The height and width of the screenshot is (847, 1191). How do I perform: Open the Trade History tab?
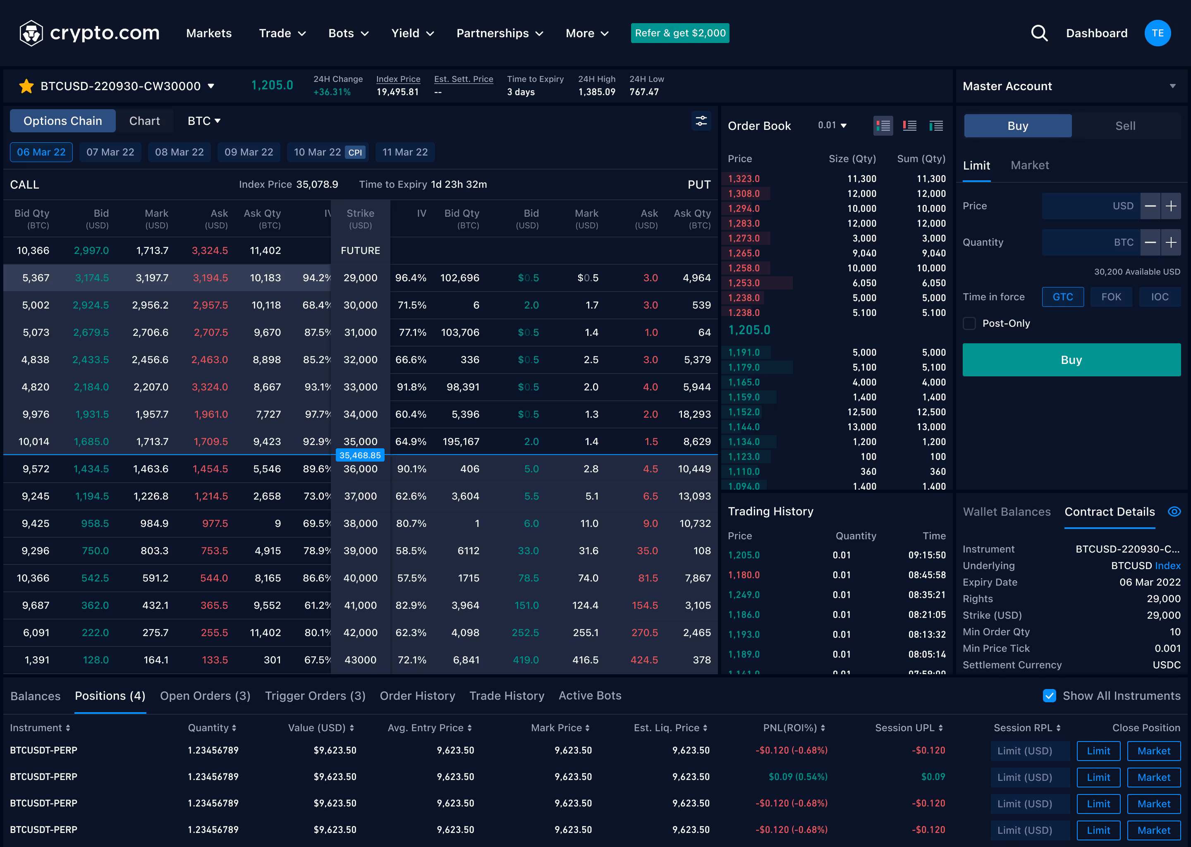[506, 696]
